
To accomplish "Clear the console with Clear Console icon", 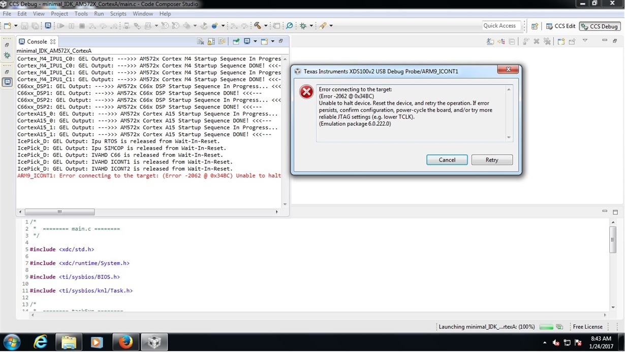I will (x=201, y=41).
